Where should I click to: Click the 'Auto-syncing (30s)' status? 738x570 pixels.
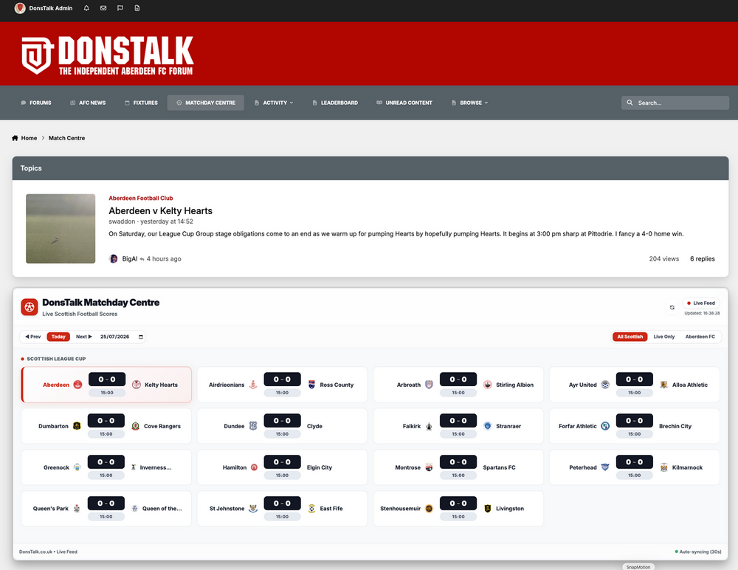(x=698, y=552)
